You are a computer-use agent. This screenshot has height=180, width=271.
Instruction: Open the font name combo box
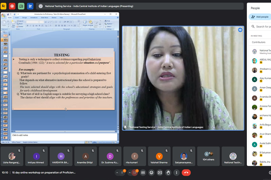[32, 22]
